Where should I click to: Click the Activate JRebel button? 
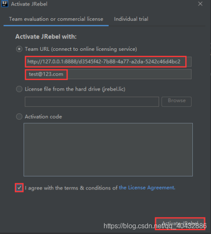[x=180, y=224]
